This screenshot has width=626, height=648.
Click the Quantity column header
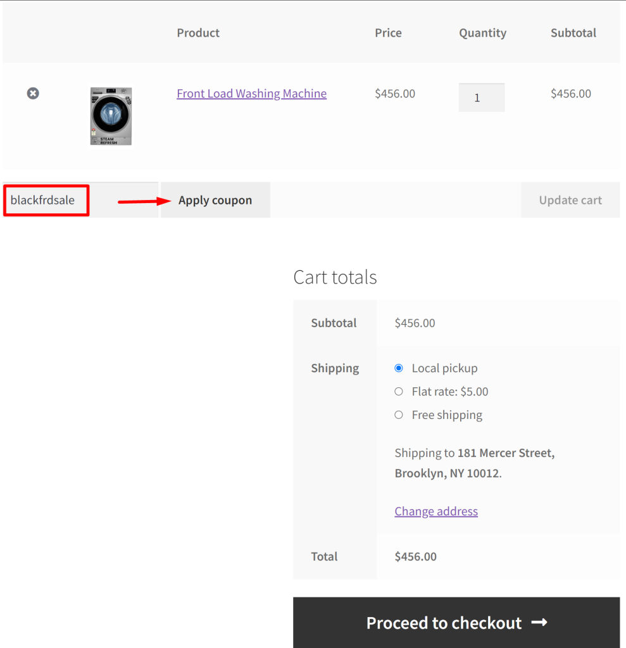tap(482, 33)
